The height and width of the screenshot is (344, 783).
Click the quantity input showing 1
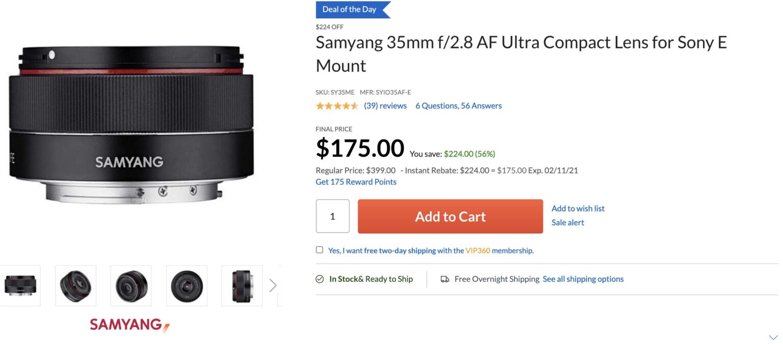(x=332, y=216)
